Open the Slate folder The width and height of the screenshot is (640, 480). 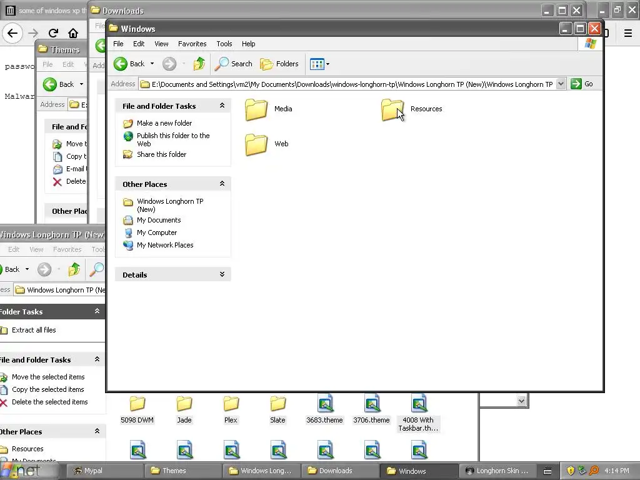click(x=277, y=409)
